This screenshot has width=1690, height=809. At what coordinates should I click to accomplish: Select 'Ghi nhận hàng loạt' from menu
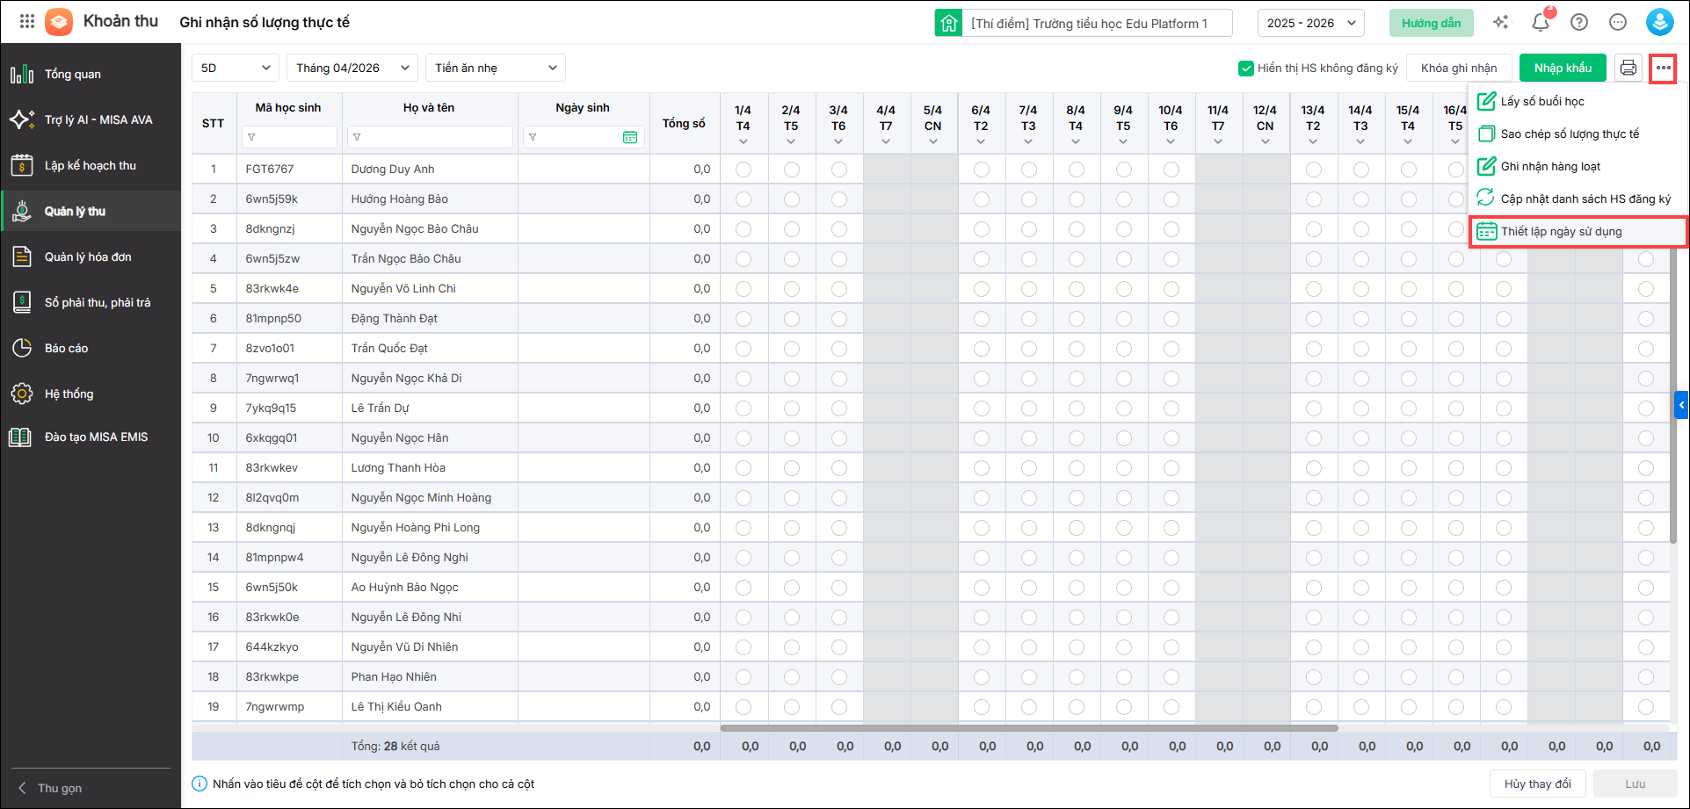(1550, 167)
